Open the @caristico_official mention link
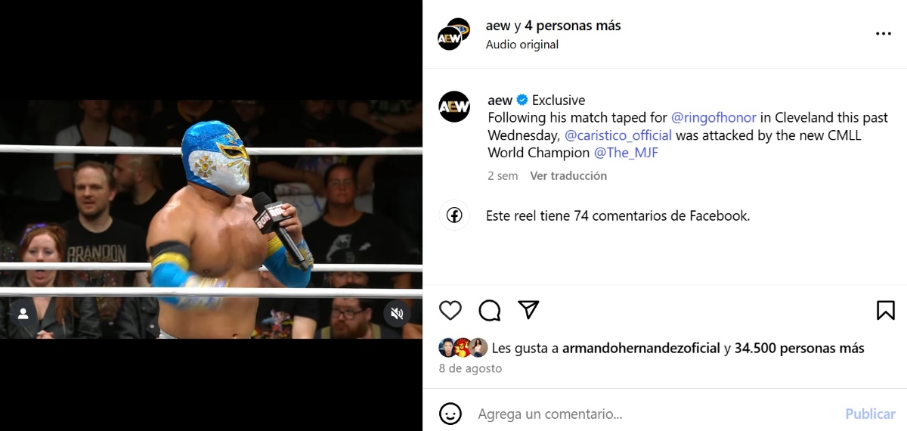Screen dimensions: 907x431 (x=618, y=135)
